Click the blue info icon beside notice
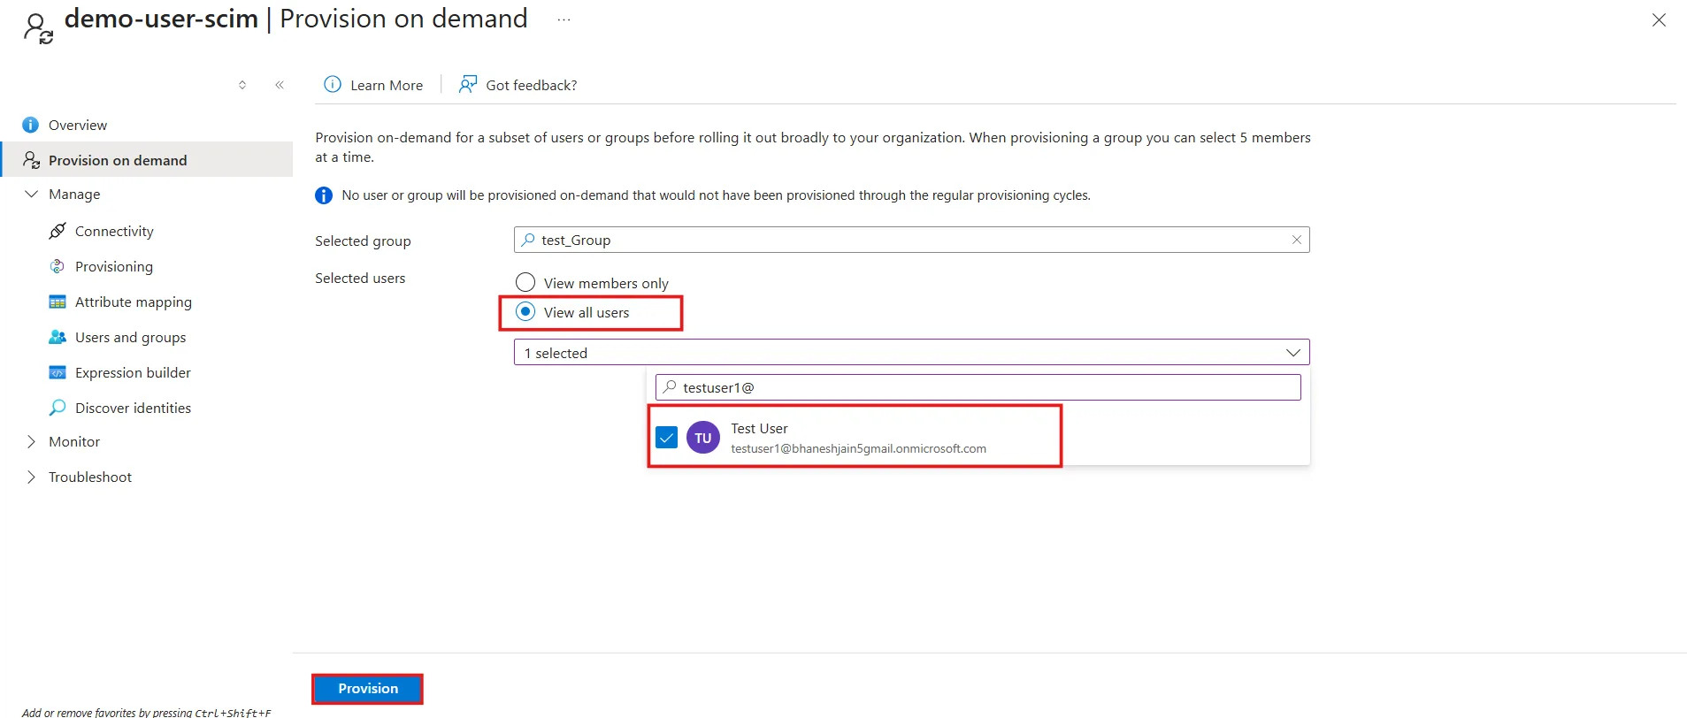This screenshot has height=718, width=1687. tap(324, 195)
